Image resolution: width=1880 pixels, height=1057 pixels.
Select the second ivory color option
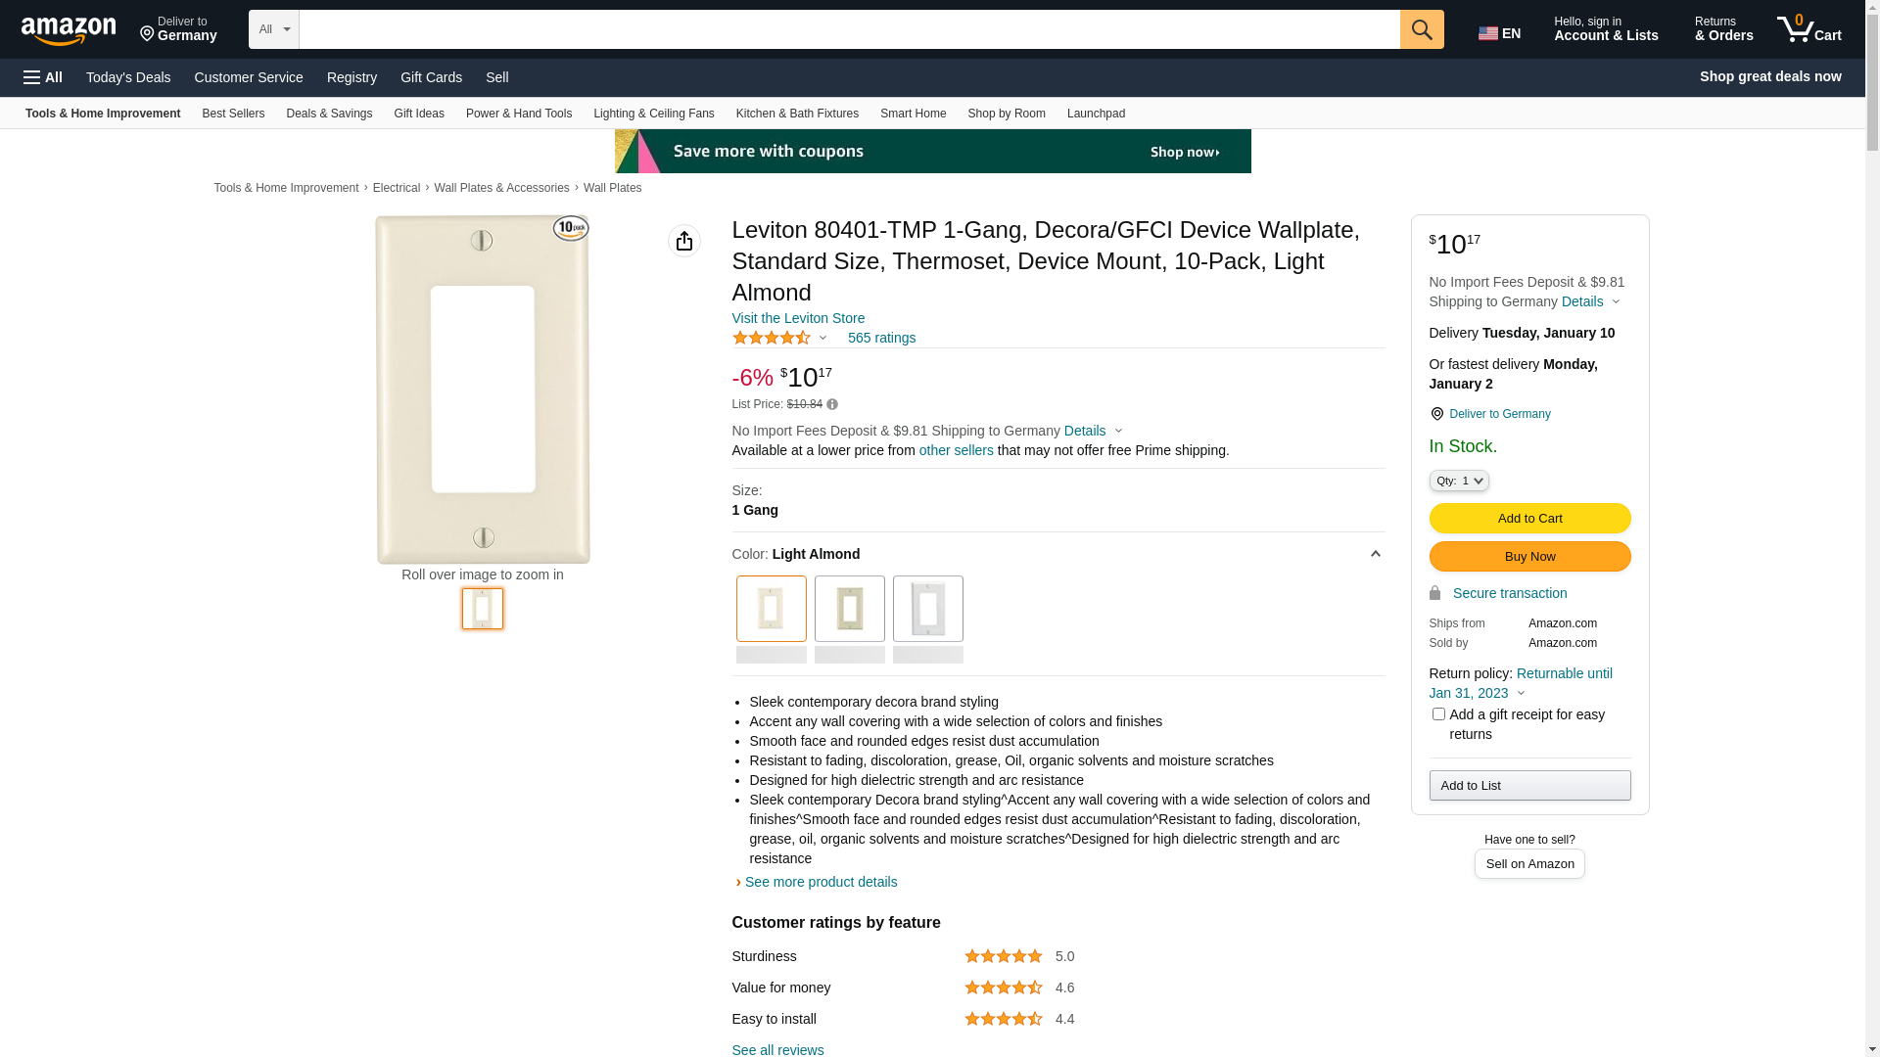(x=850, y=609)
